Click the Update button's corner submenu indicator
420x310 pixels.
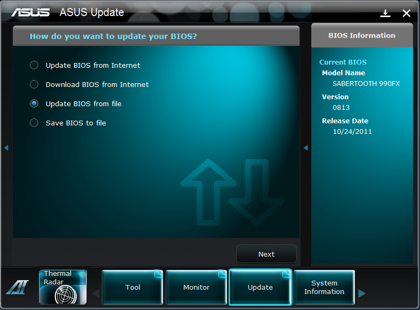tap(286, 274)
